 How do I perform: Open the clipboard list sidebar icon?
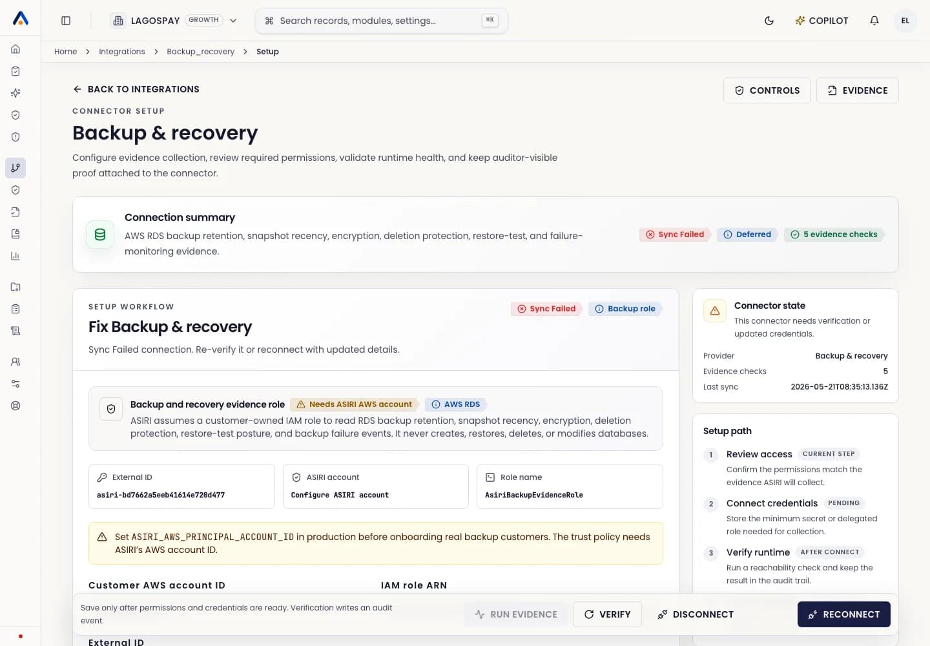pyautogui.click(x=15, y=309)
